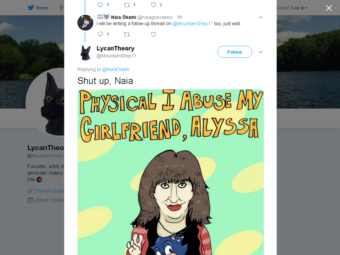Open the @NaiaOkami replying-to link
Image resolution: width=340 pixels, height=255 pixels.
coord(116,69)
